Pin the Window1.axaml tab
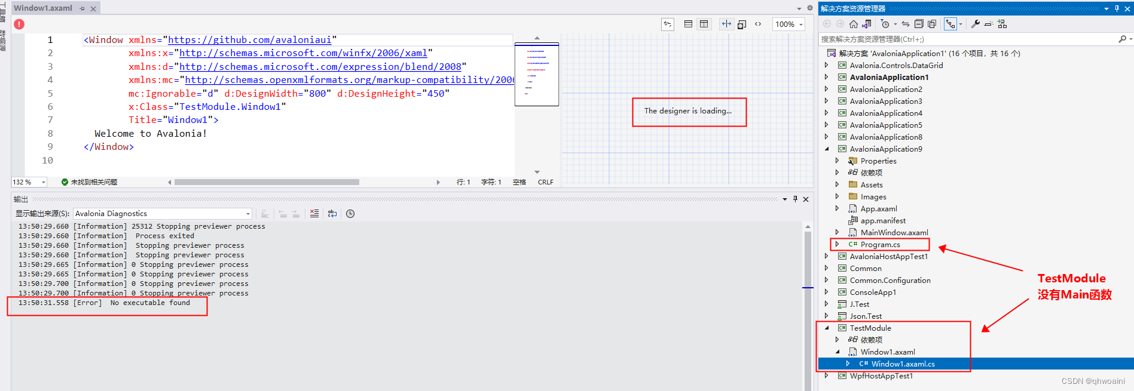Screen dimensions: 1134x391 coord(82,8)
